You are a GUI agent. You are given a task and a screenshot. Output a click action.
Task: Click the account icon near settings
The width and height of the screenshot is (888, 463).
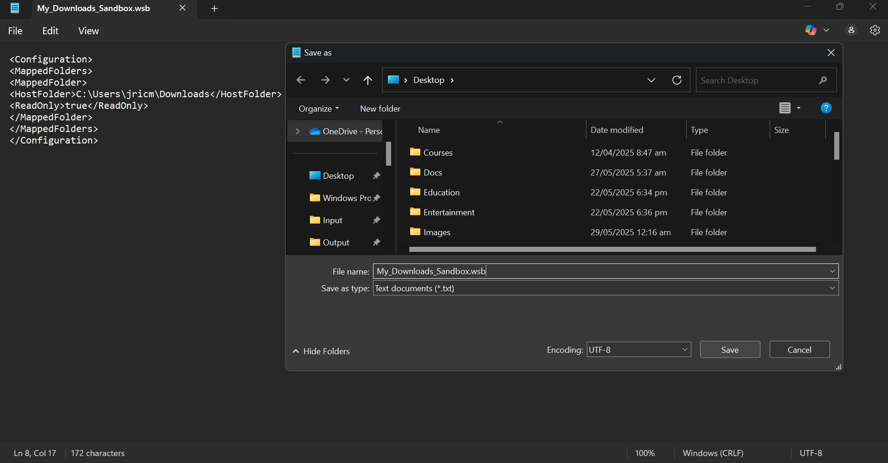[x=851, y=30]
